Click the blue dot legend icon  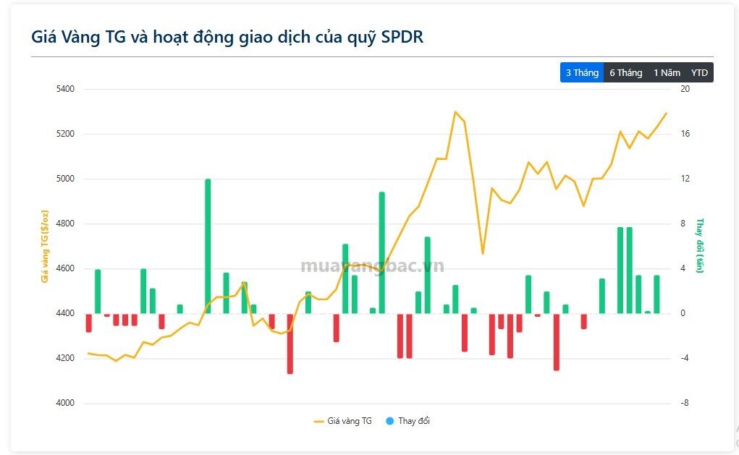389,420
